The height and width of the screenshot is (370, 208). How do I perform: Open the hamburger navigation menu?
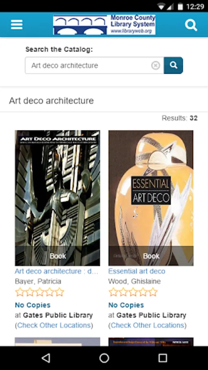[x=17, y=25]
